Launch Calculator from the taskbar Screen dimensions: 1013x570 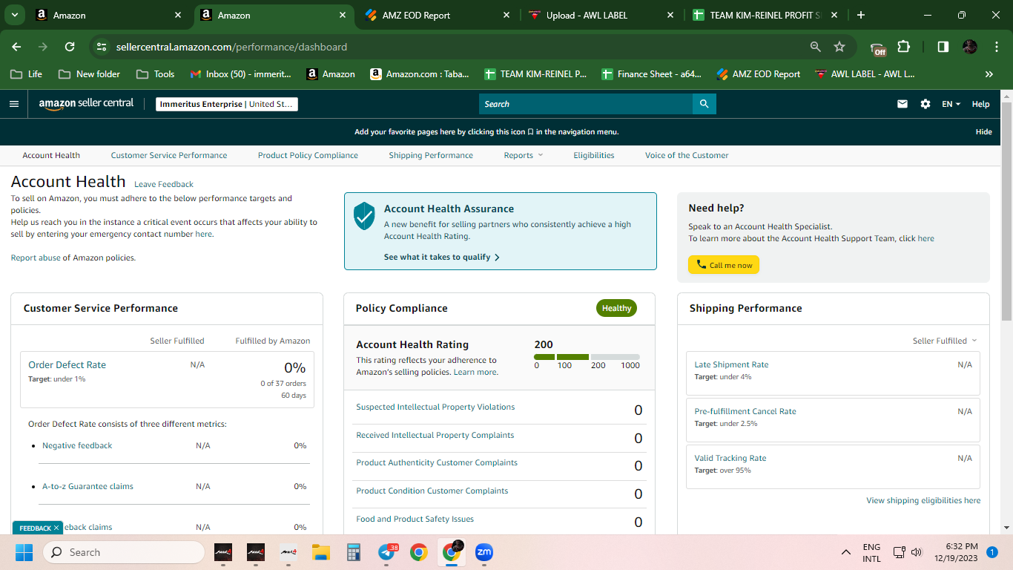(x=353, y=552)
